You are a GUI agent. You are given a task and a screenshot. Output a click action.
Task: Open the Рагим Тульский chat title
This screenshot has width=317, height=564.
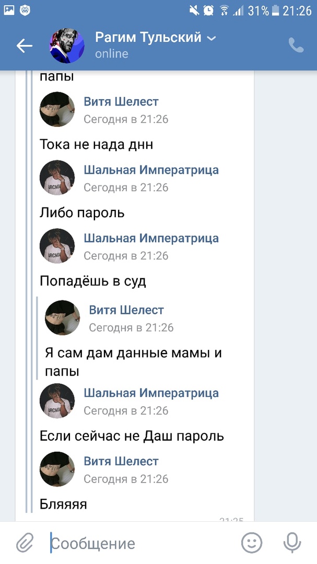(148, 38)
